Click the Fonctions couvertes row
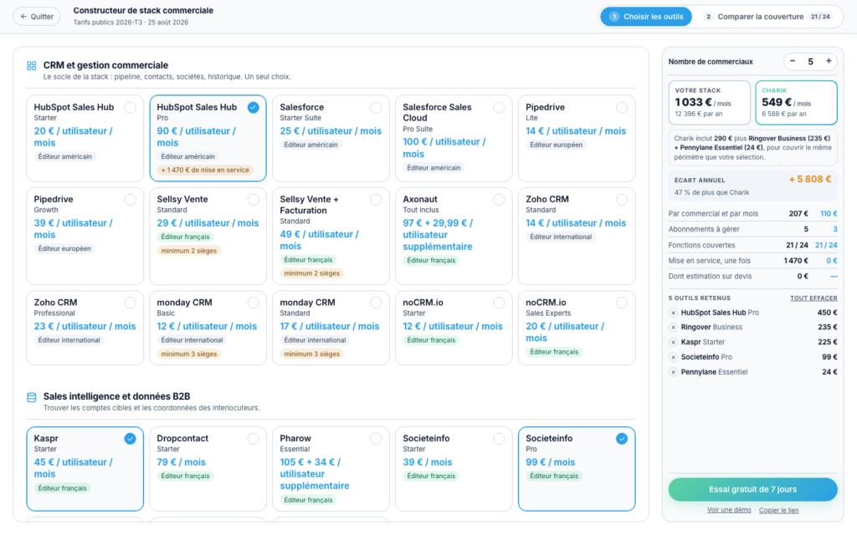857x535 pixels. pos(752,245)
